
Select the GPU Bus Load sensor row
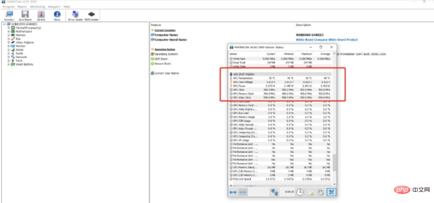[281, 113]
